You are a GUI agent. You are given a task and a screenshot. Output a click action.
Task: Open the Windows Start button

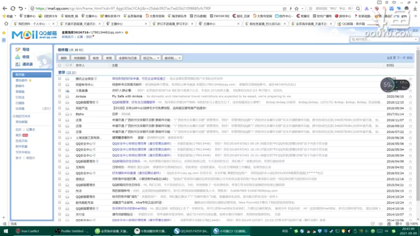[x=5, y=231]
